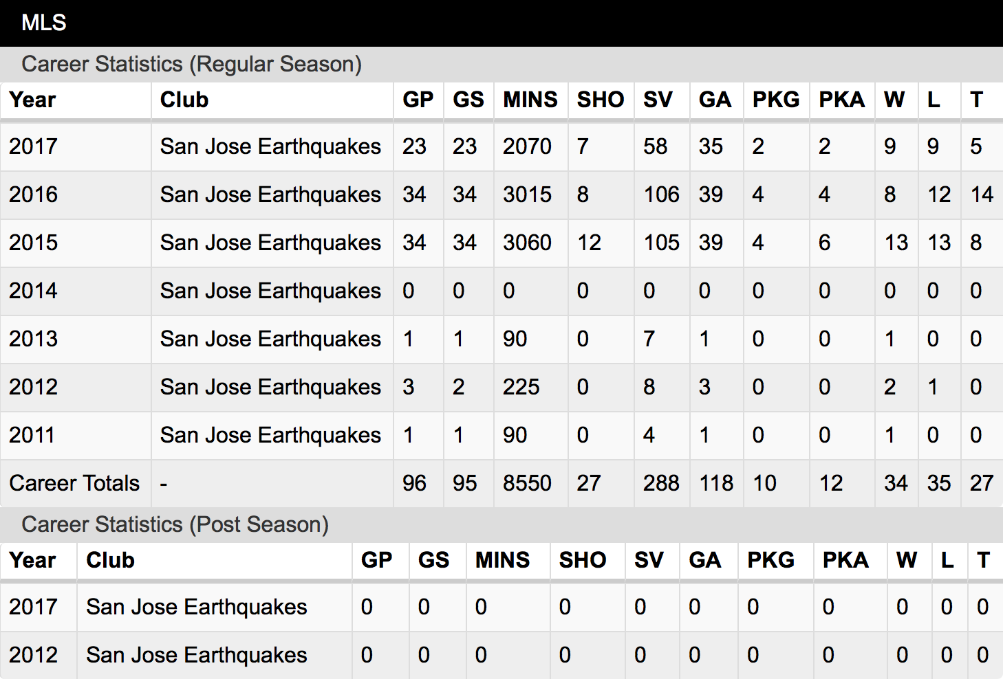Click the MINS column header in regular season table
This screenshot has height=679, width=1003.
[530, 100]
